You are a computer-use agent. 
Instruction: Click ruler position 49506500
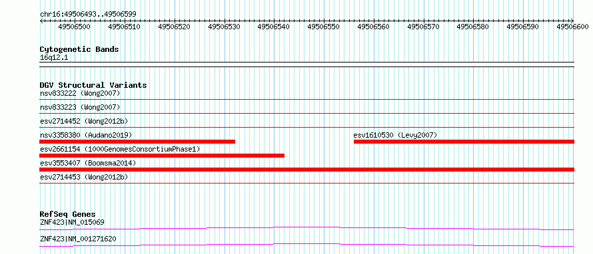[75, 27]
